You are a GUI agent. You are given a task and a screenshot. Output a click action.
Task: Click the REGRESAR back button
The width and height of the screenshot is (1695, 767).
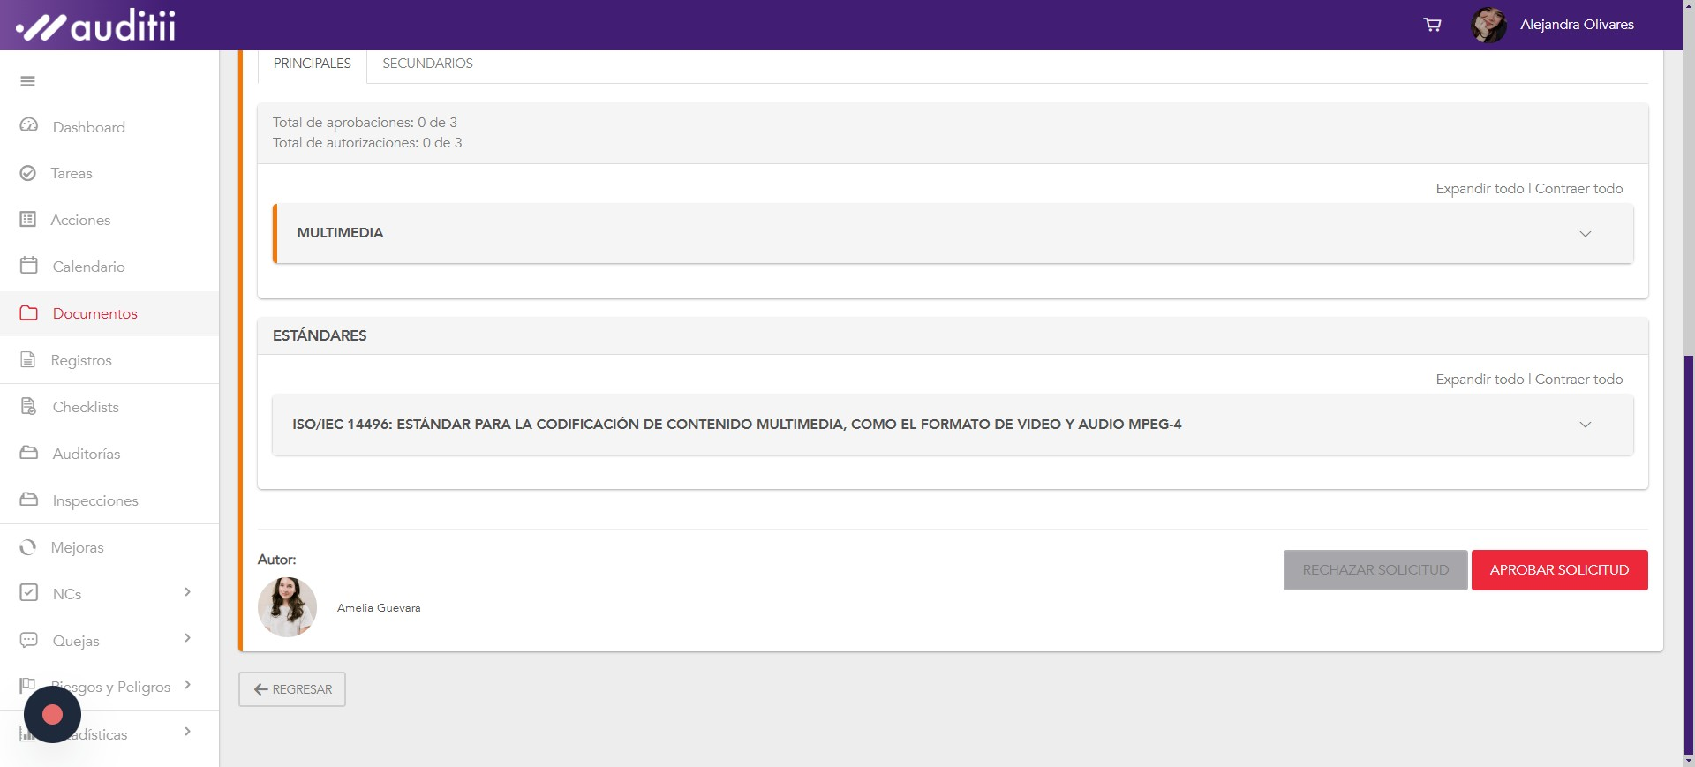[x=292, y=689]
